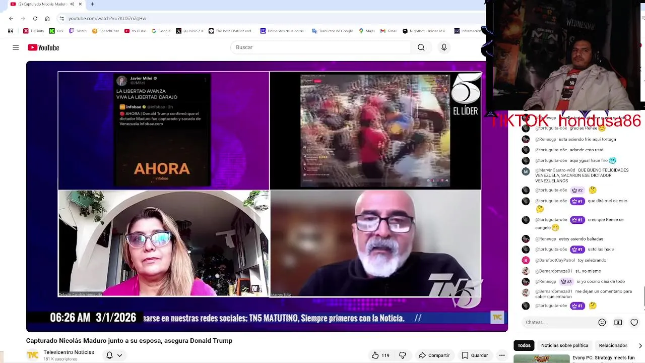Open the Maps bookmark

(367, 31)
